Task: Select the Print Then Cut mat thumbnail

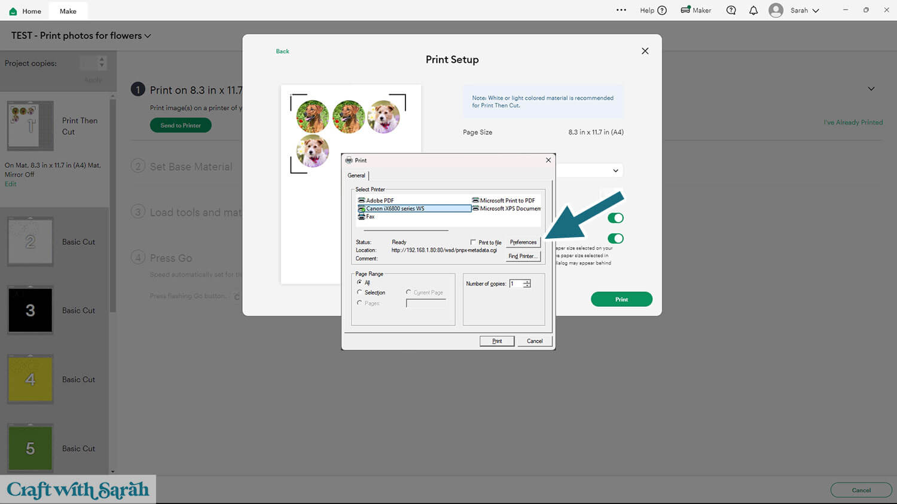Action: point(30,125)
